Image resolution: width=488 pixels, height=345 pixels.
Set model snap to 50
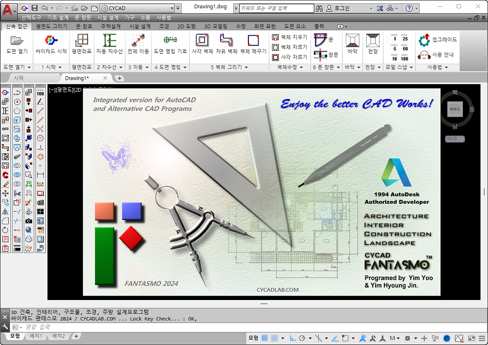coord(404,47)
